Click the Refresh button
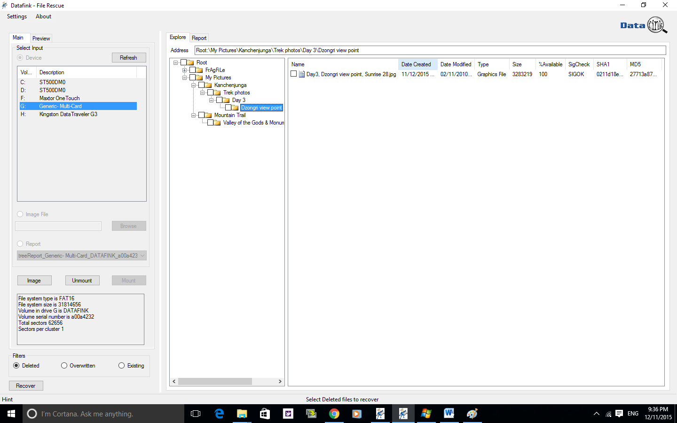 [x=128, y=58]
